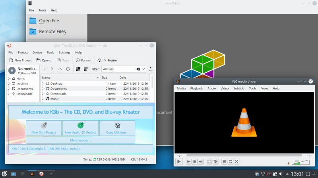Open the All Files filter dropdown
This screenshot has height=178, width=318.
tap(143, 69)
